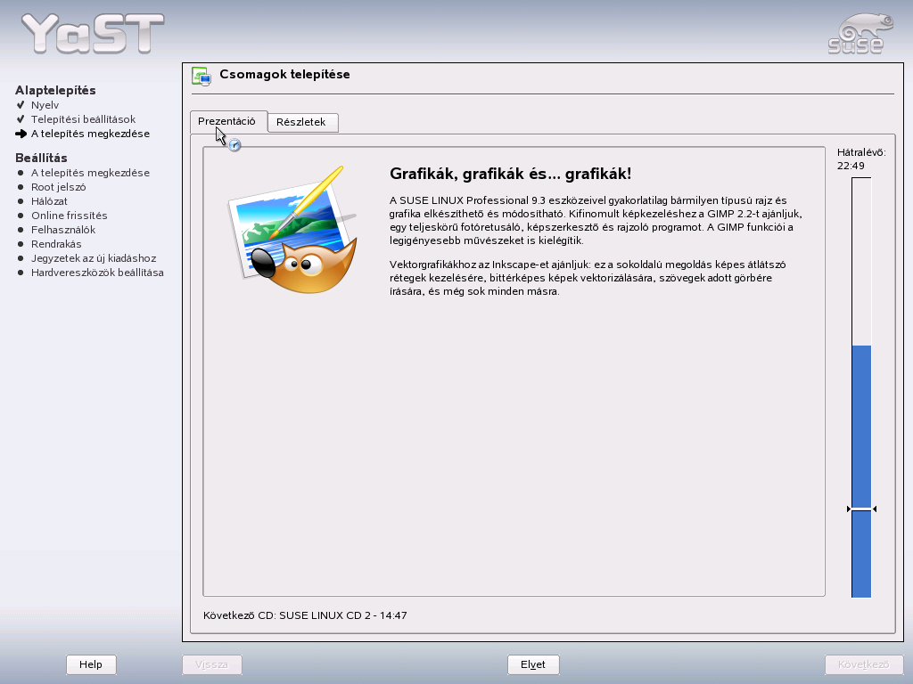Abort installation with the Elvet button
The height and width of the screenshot is (684, 913).
(533, 664)
